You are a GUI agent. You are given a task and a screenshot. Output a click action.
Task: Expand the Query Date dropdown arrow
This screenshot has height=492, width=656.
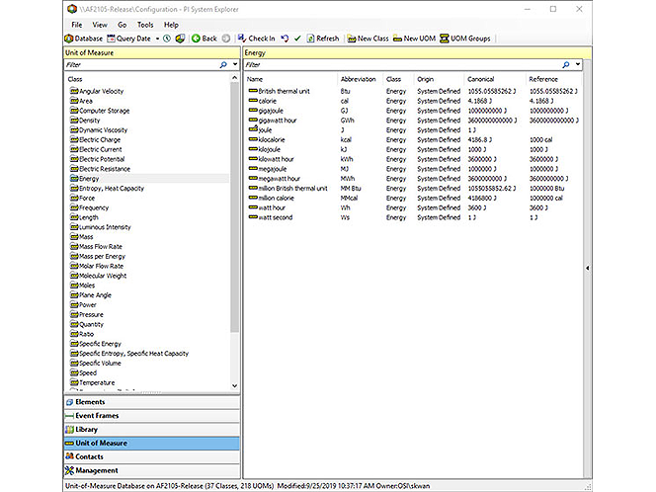click(157, 39)
